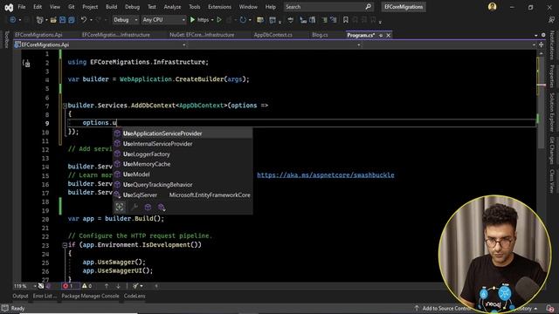This screenshot has height=314, width=559.
Task: Open the Git Changes side tab
Action: coord(552,150)
